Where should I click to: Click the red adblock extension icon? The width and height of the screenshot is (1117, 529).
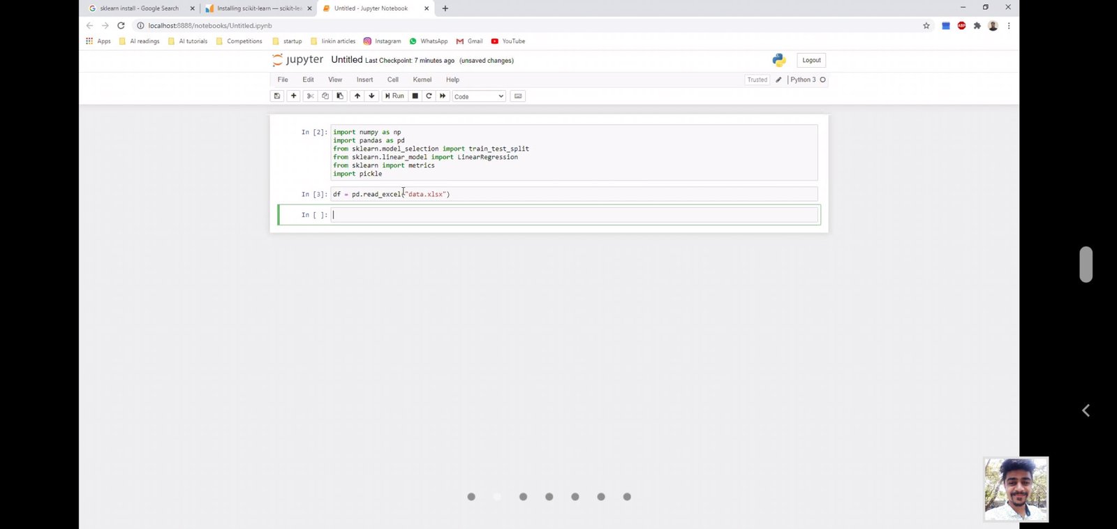(961, 26)
